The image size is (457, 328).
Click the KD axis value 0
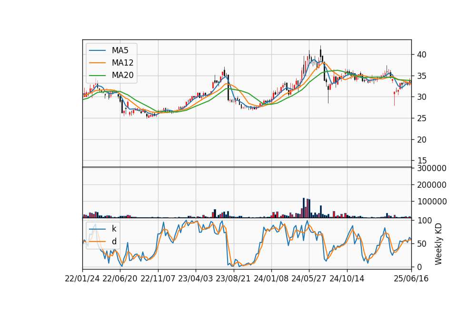(419, 267)
